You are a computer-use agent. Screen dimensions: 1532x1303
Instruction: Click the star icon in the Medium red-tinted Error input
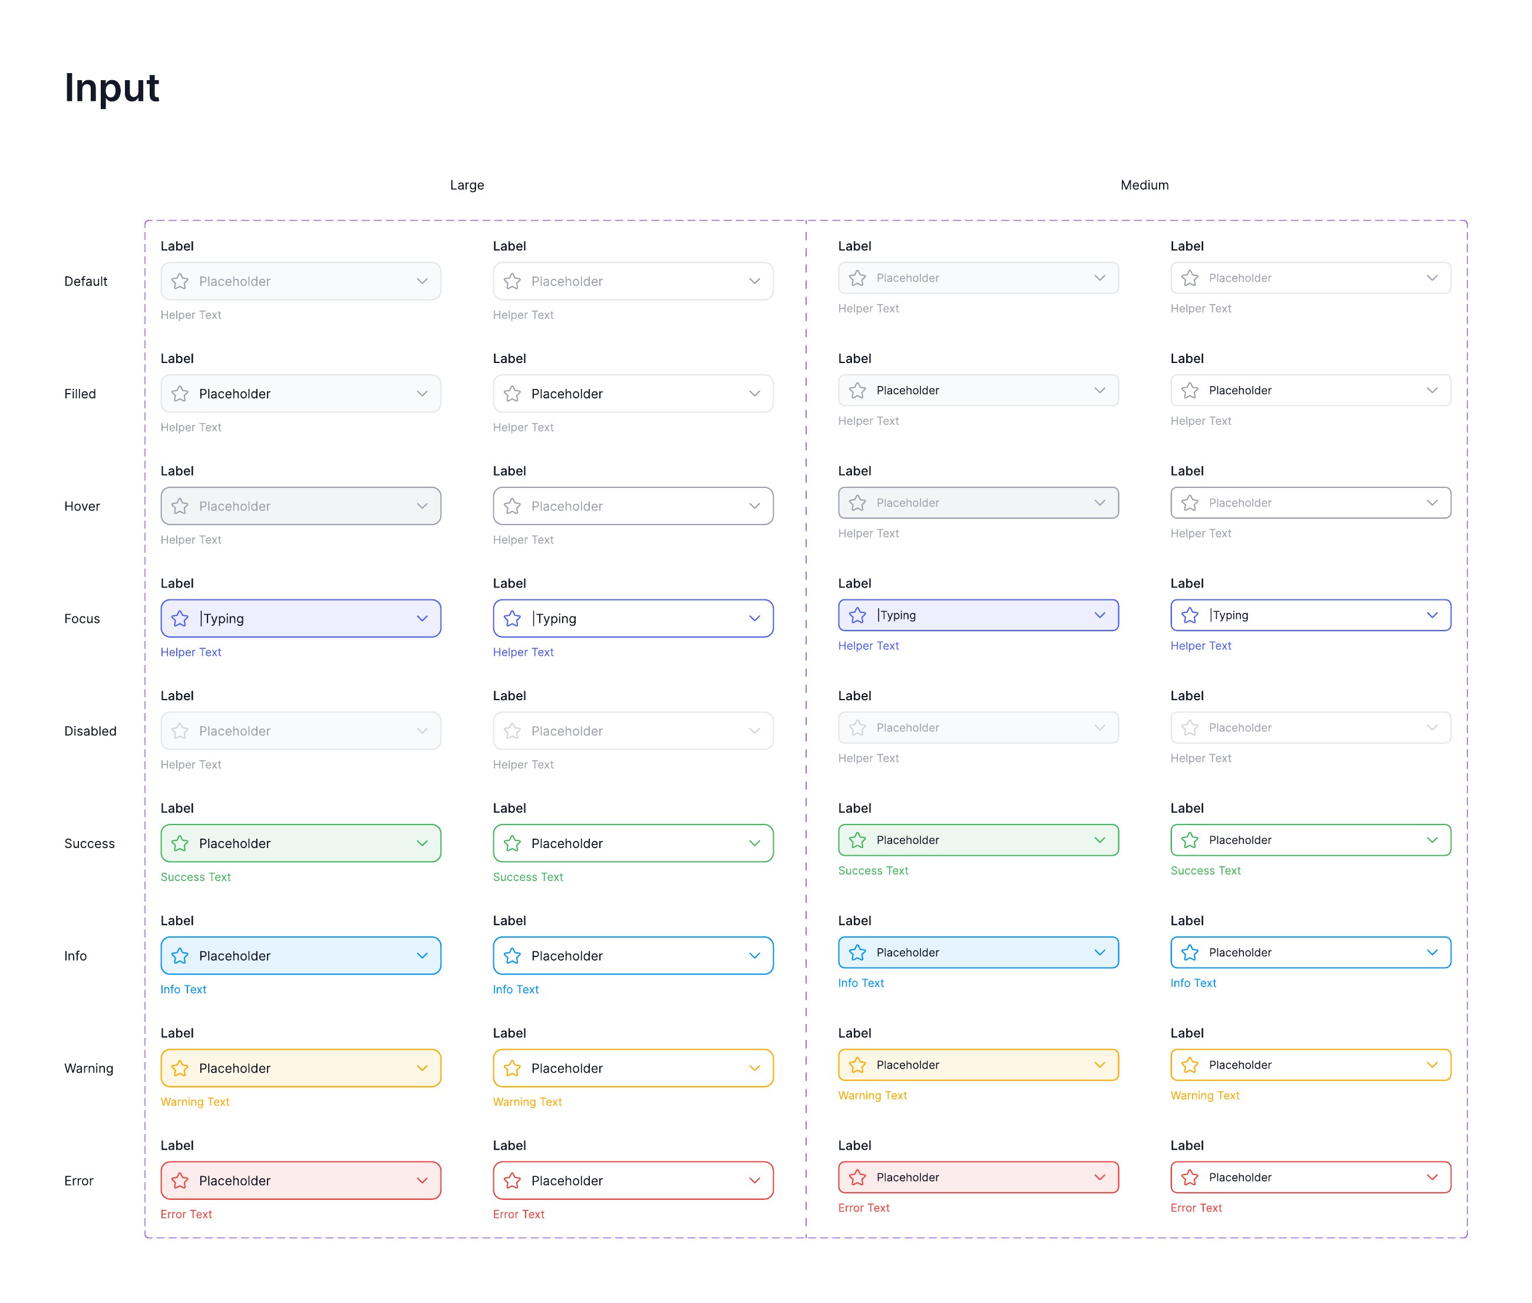coord(857,1177)
